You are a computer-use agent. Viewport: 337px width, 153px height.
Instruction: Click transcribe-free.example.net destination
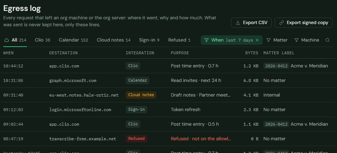tap(83, 139)
